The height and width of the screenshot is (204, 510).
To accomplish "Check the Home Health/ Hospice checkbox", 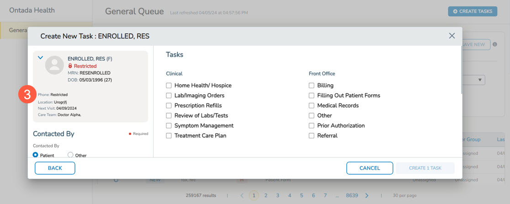I will coord(169,86).
